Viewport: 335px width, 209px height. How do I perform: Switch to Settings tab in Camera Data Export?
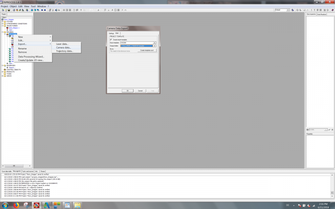(111, 33)
